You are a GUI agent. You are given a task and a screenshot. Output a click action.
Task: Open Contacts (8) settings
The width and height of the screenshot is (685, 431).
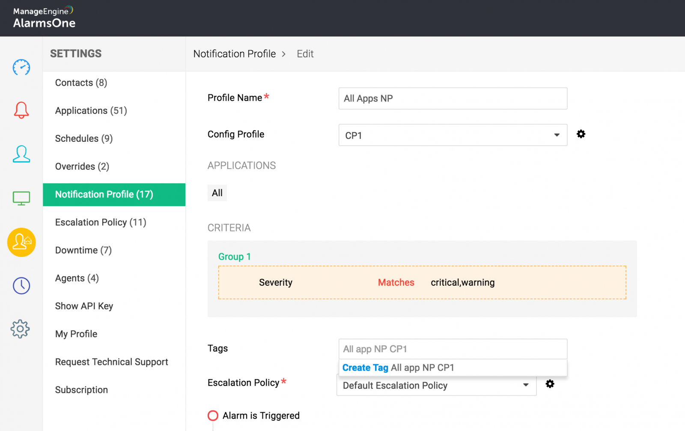(81, 83)
